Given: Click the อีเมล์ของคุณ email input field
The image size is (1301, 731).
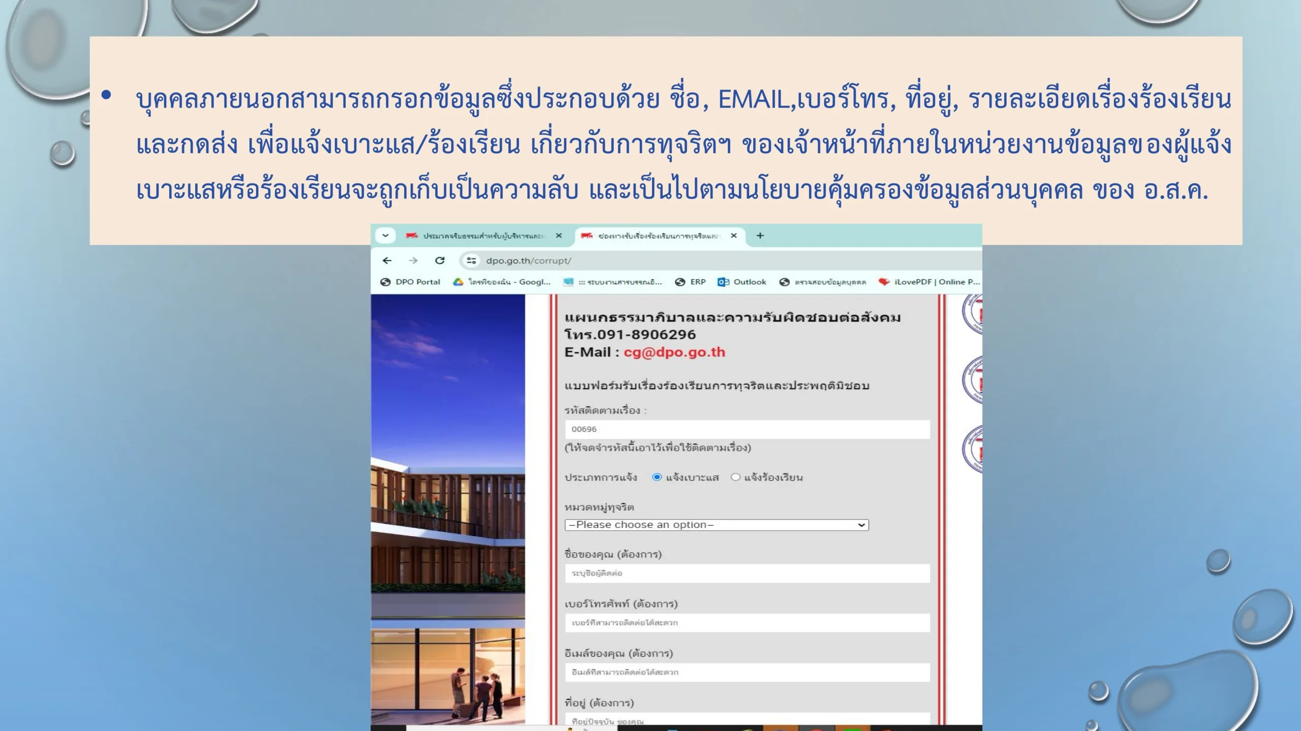Looking at the screenshot, I should point(747,673).
